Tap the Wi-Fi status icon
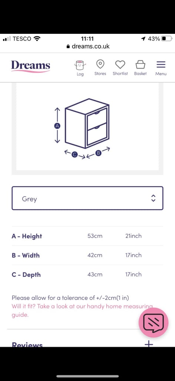The width and height of the screenshot is (175, 381). coord(37,39)
